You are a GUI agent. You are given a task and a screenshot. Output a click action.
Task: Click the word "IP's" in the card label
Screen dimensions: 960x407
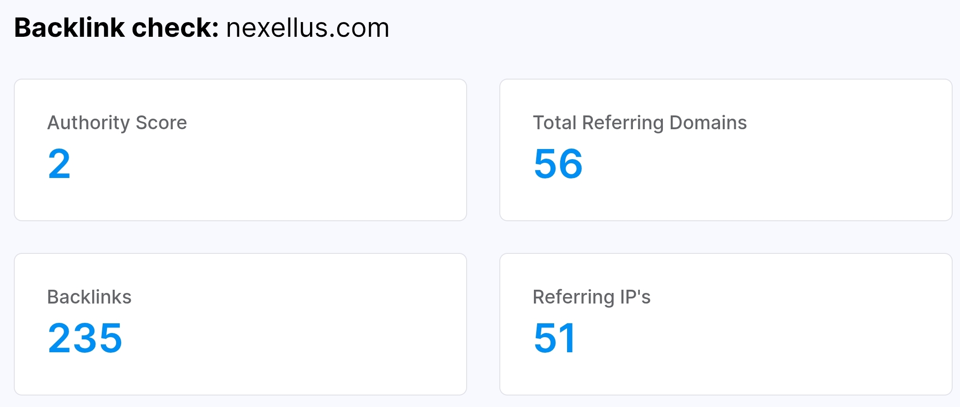pos(635,297)
